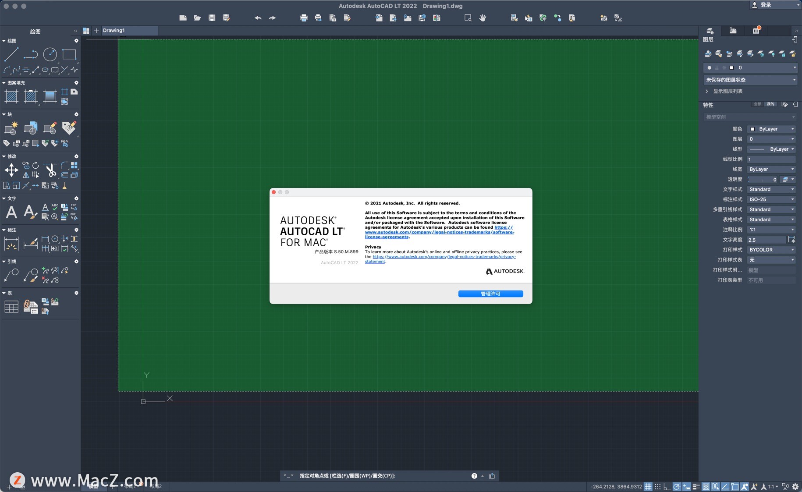802x492 pixels.
Task: Select the Move tool
Action: click(x=11, y=170)
